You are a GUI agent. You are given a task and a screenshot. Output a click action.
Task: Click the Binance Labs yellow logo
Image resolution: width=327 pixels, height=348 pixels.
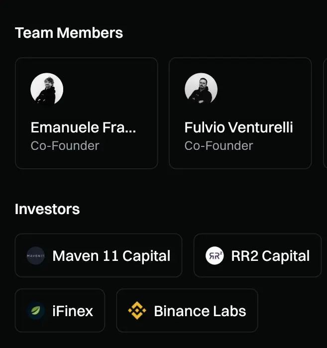pos(137,311)
